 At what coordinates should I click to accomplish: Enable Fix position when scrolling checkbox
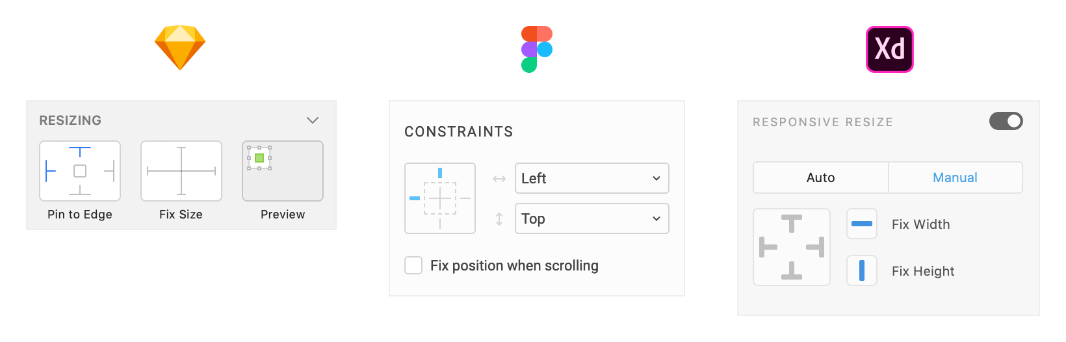click(413, 265)
